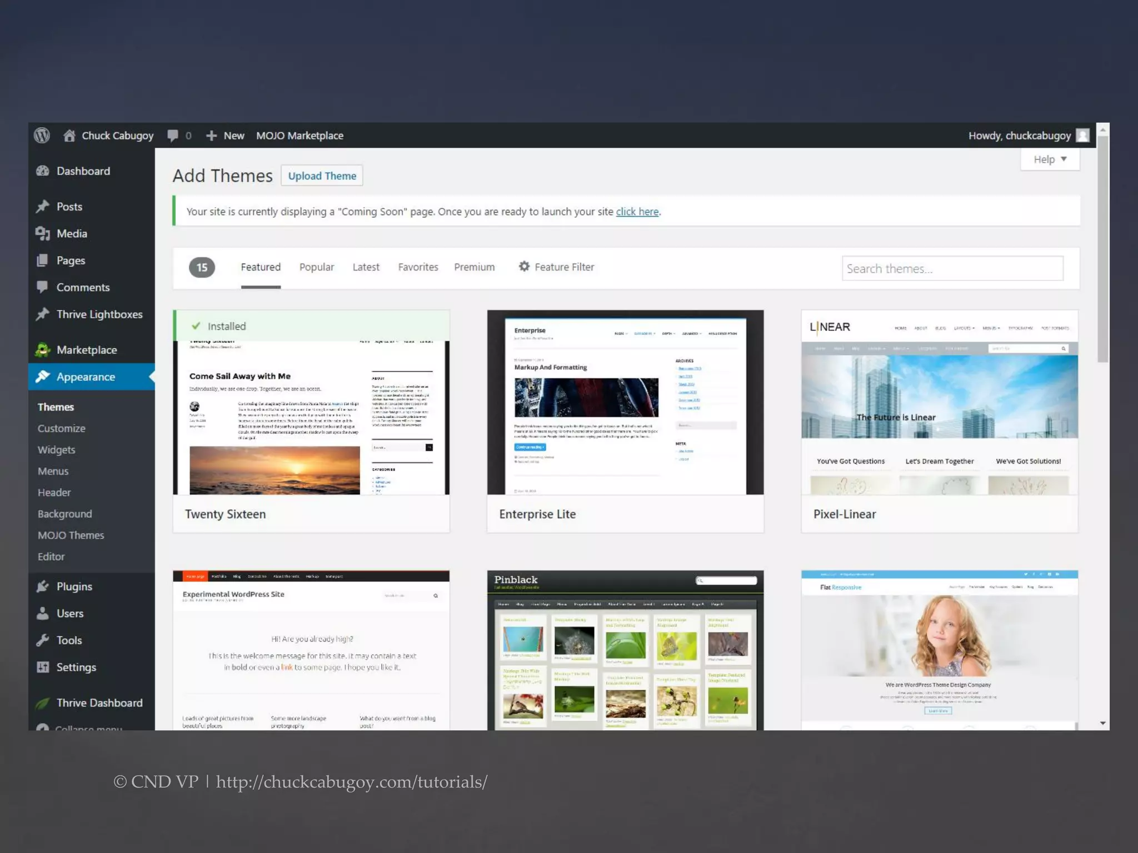Open Widgets submenu item
1138x853 pixels.
(x=56, y=450)
